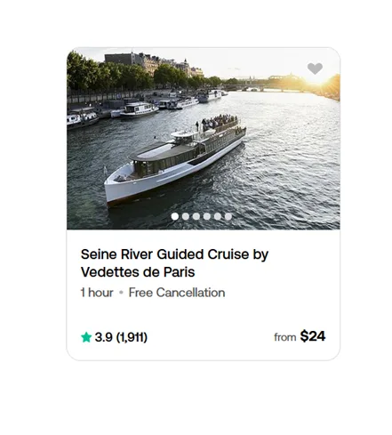This screenshot has height=435, width=392.
Task: Click the "from" price label
Action: 285,337
